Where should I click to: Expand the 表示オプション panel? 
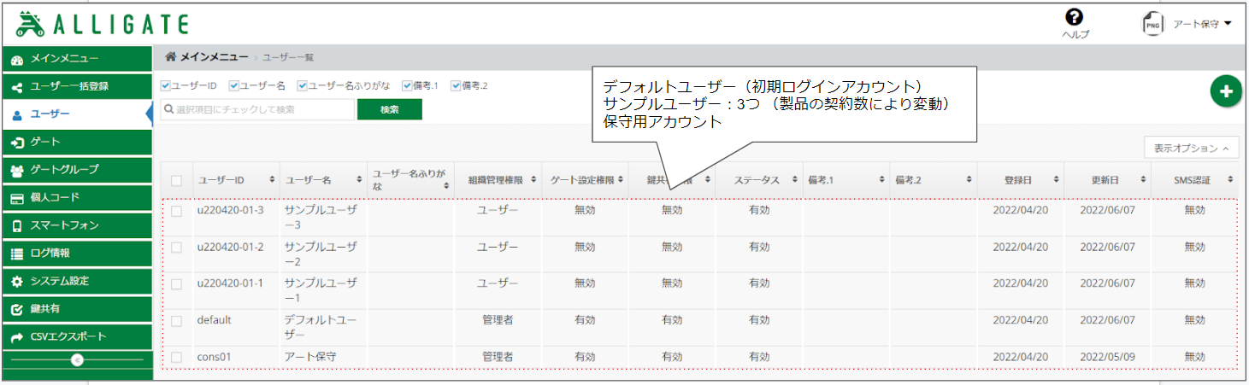(1191, 148)
